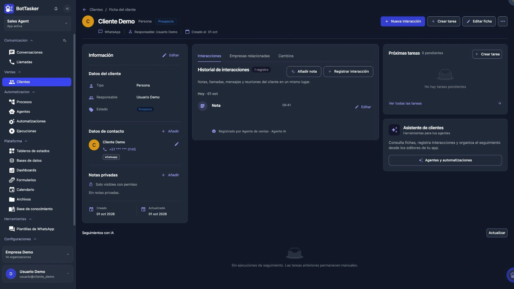Screen dimensions: 514x289
Task: Open the more options ellipsis button
Action: [x=502, y=21]
